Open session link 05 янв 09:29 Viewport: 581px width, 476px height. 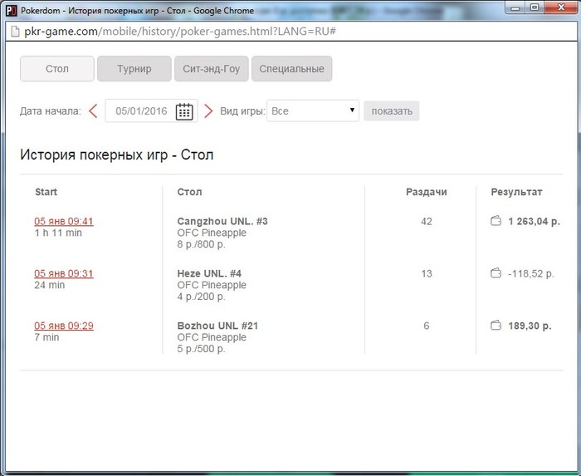[64, 326]
